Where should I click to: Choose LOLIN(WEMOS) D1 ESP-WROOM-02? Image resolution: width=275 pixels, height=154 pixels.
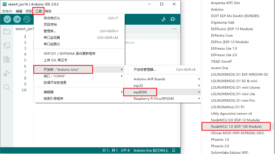[239, 74]
